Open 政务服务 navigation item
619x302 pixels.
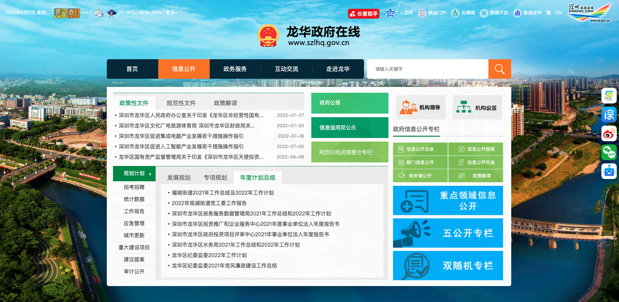235,69
